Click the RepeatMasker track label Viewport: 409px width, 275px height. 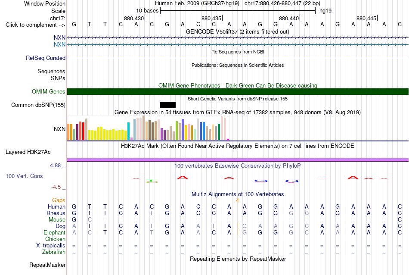47,265
